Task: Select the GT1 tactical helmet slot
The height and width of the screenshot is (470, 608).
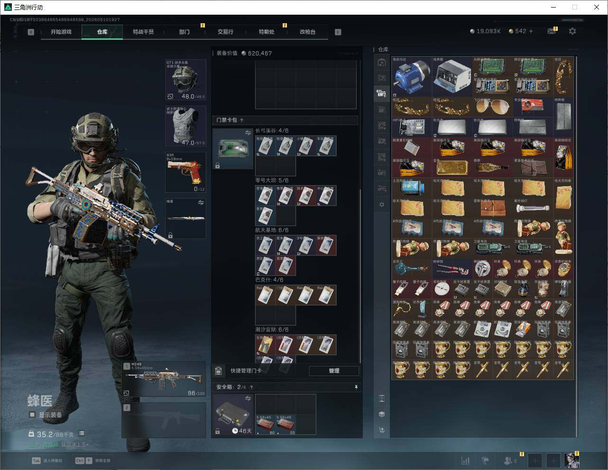Action: point(185,80)
